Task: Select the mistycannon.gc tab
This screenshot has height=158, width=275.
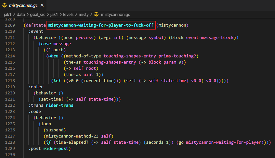Action: (23, 5)
